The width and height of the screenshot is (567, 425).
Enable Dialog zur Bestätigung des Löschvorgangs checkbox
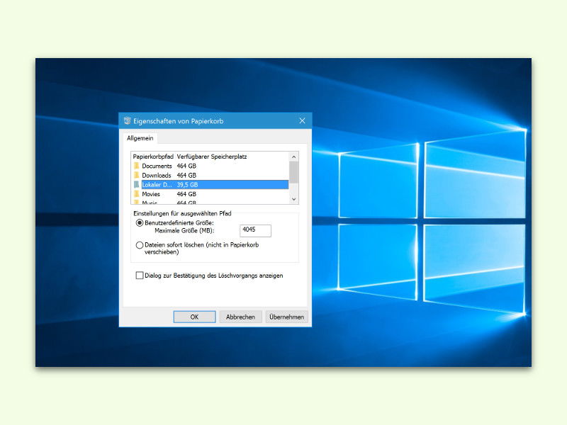(x=139, y=276)
